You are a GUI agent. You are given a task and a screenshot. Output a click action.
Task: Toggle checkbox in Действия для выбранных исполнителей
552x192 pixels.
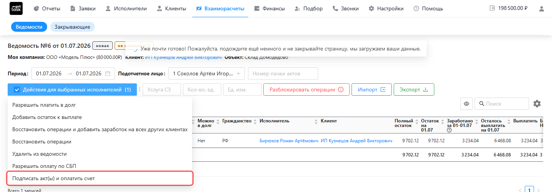pyautogui.click(x=17, y=90)
